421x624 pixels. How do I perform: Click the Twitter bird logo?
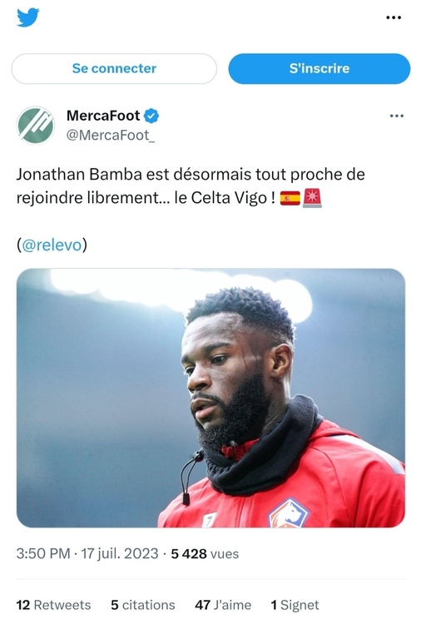tap(27, 17)
